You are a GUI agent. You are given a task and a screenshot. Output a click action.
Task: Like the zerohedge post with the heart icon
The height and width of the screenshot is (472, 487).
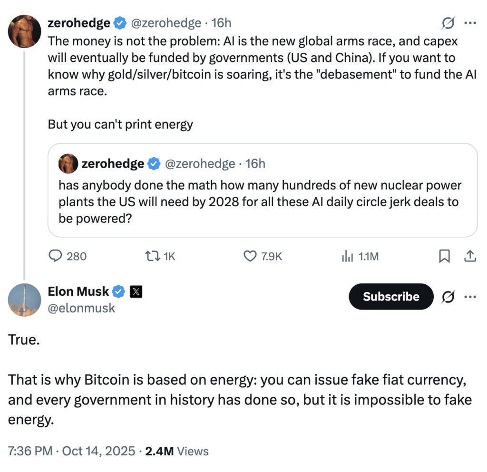(250, 256)
